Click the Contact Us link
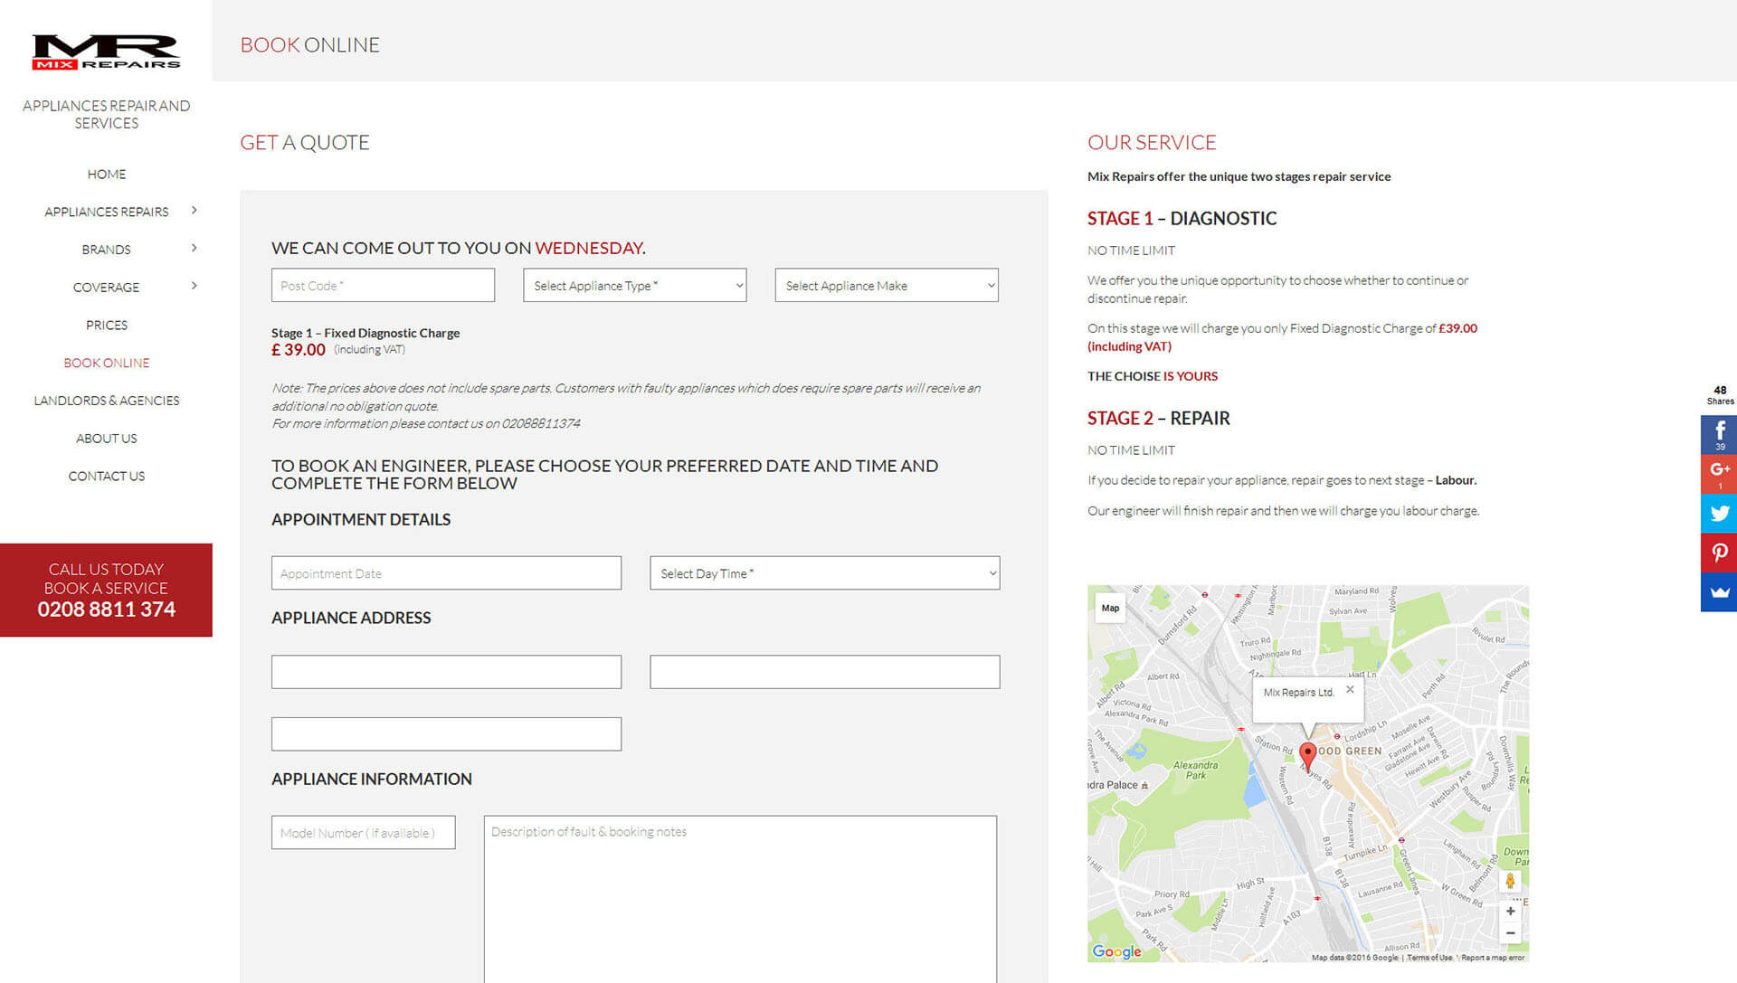The image size is (1737, 983). click(107, 476)
